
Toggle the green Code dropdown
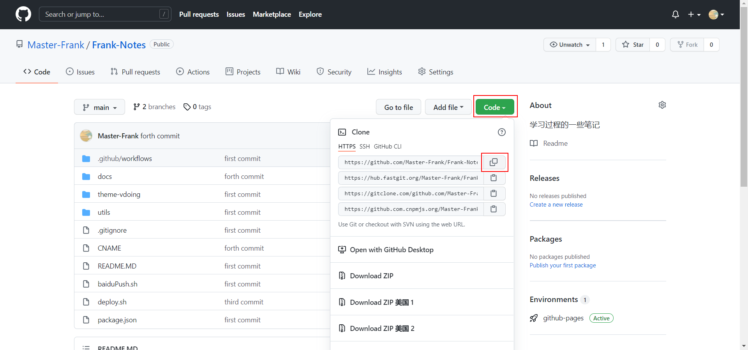495,107
